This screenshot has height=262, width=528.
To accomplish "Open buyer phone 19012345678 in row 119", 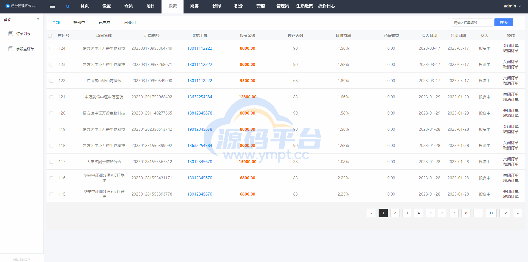I will click(200, 129).
